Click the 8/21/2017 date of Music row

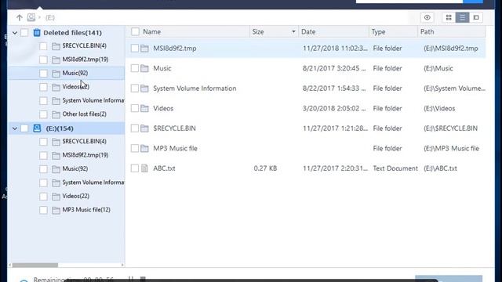click(x=334, y=68)
